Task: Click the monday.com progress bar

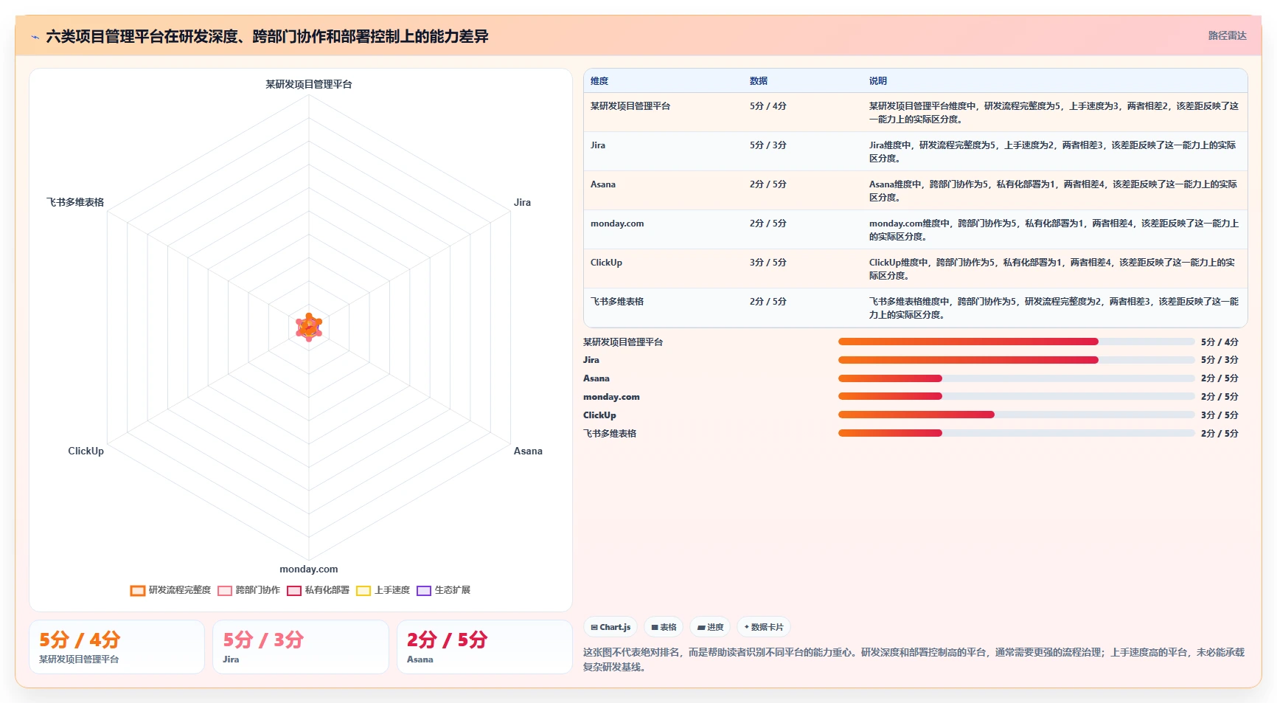Action: pos(1016,397)
